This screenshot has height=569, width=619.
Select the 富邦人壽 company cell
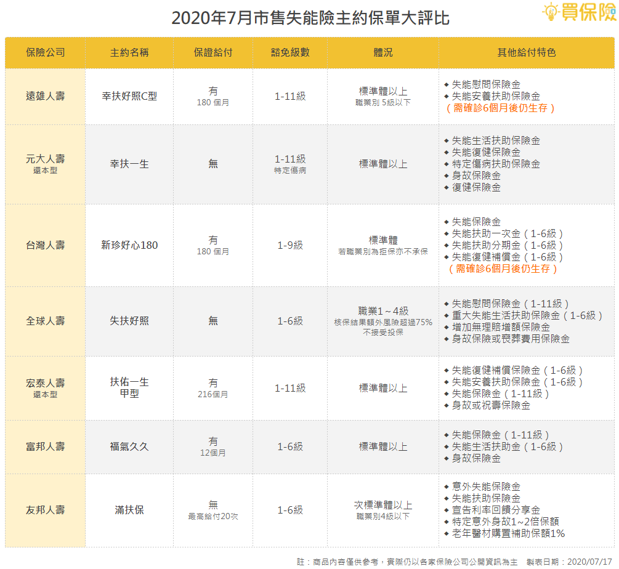click(x=46, y=446)
